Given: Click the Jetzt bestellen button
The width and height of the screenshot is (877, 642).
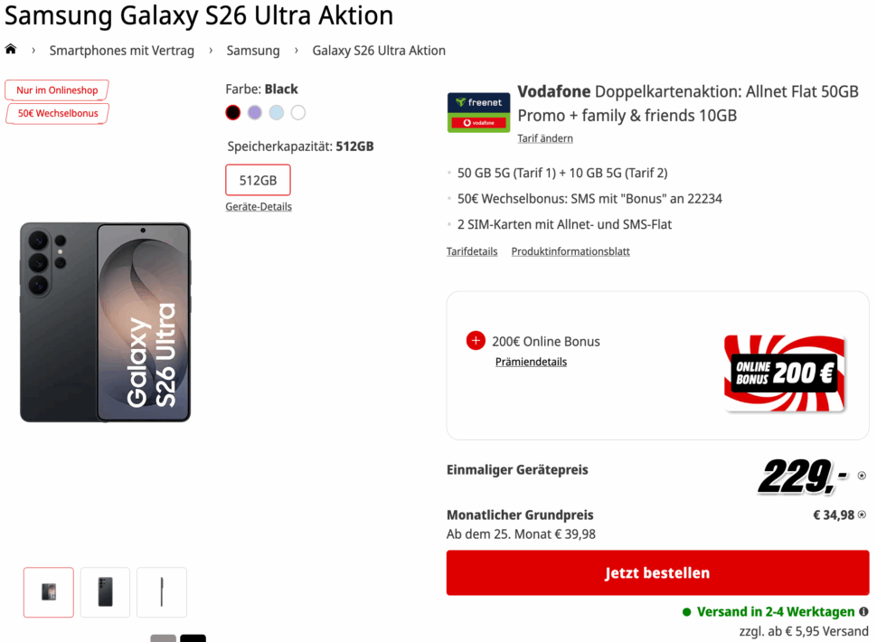Looking at the screenshot, I should click(657, 572).
